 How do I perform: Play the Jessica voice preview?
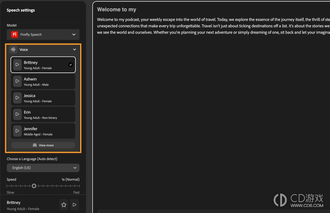coord(17,98)
